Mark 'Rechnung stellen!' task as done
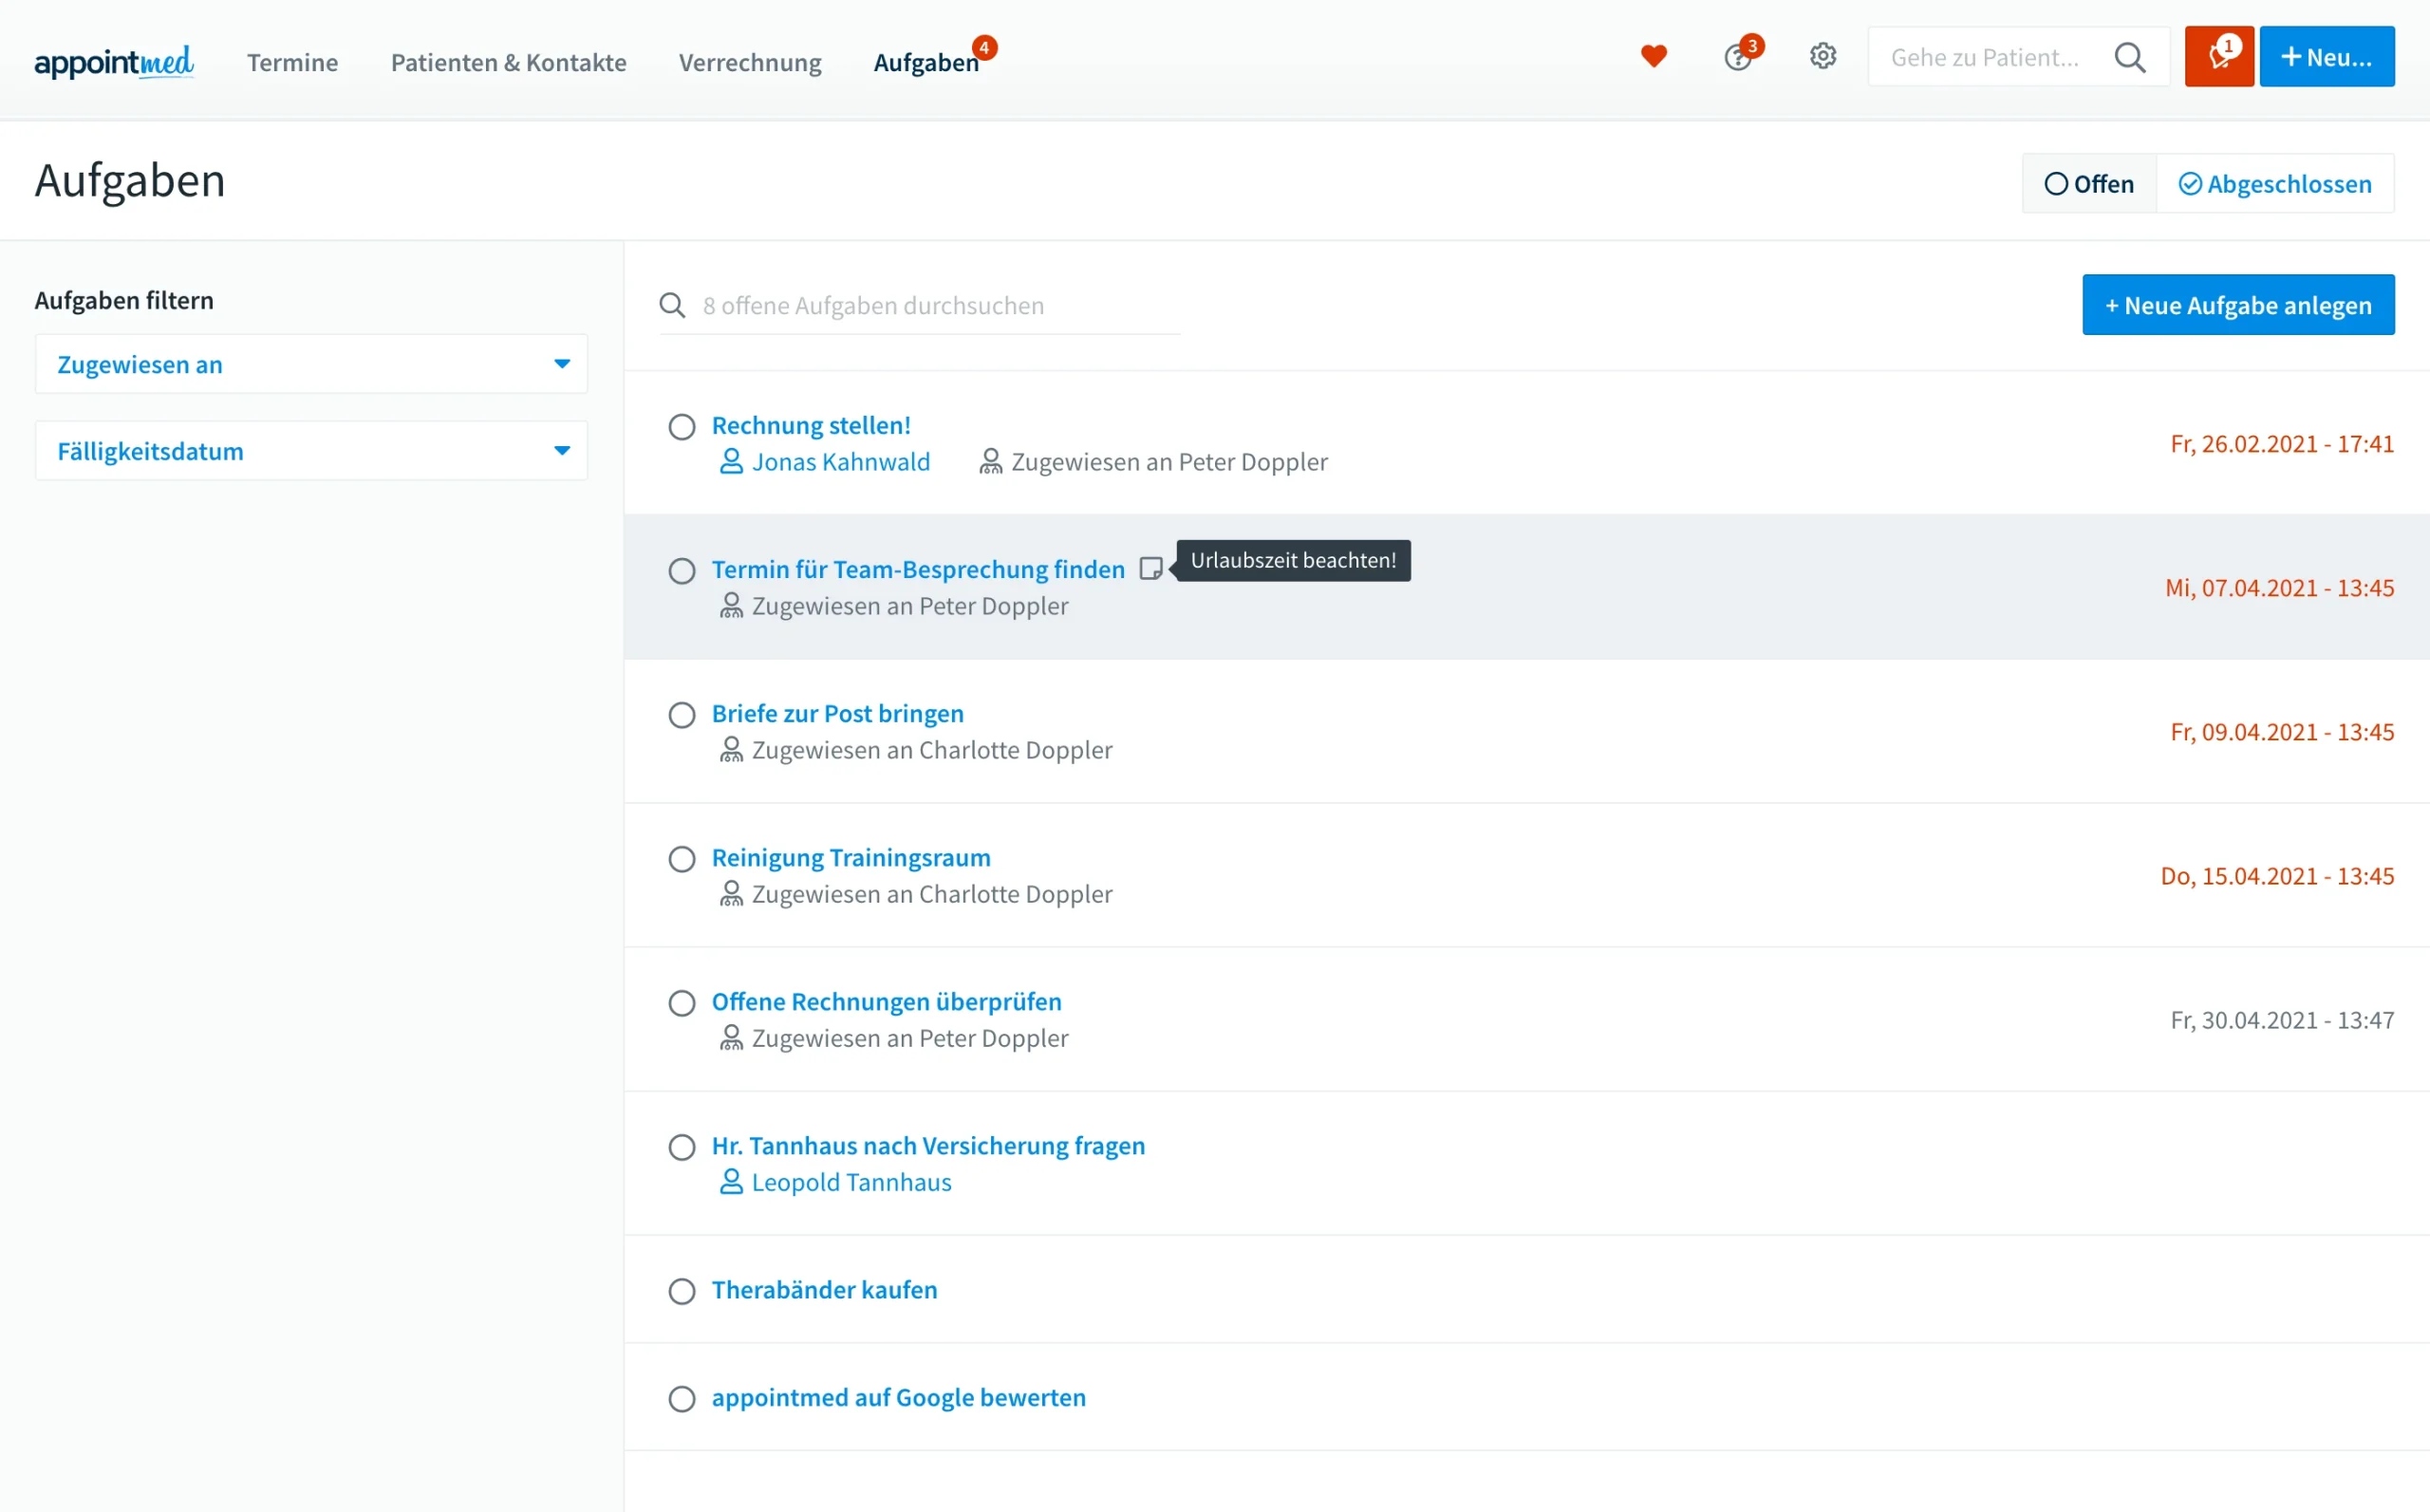This screenshot has height=1512, width=2430. (682, 427)
